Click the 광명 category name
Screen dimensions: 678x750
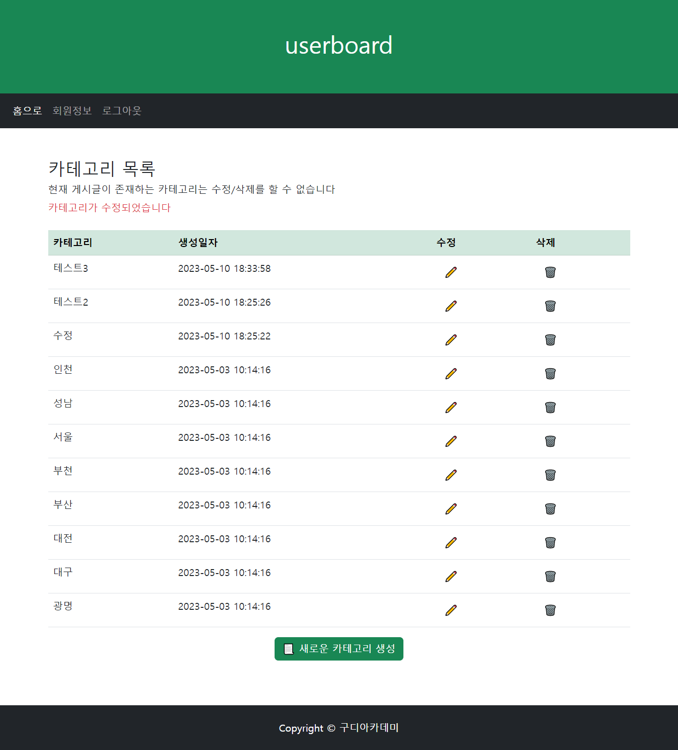pos(63,606)
